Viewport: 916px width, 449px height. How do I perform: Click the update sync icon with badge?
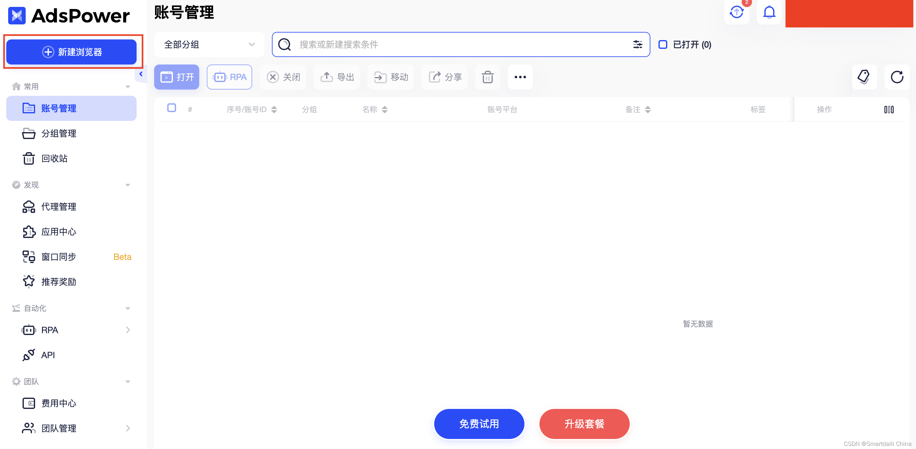click(736, 13)
